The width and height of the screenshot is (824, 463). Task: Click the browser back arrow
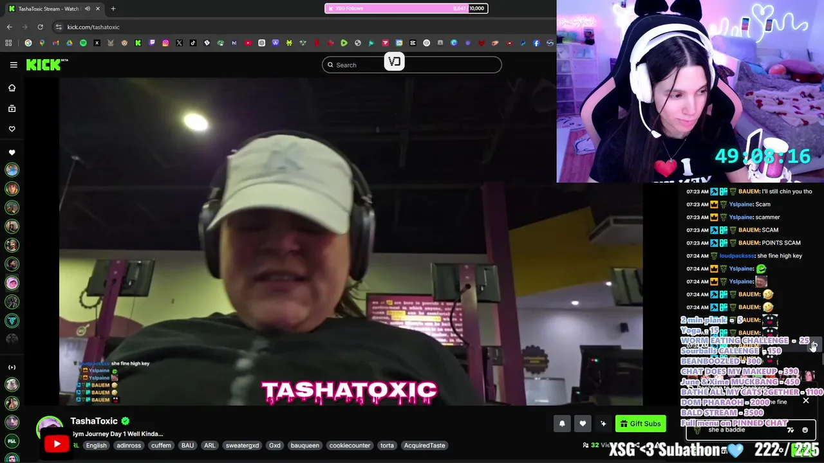click(x=9, y=27)
